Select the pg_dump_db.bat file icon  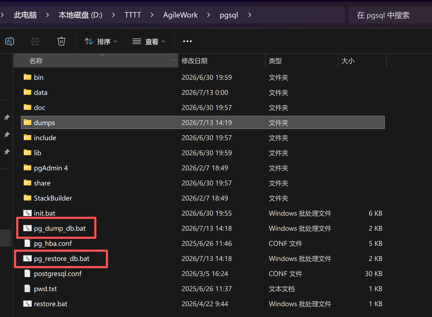(x=27, y=228)
